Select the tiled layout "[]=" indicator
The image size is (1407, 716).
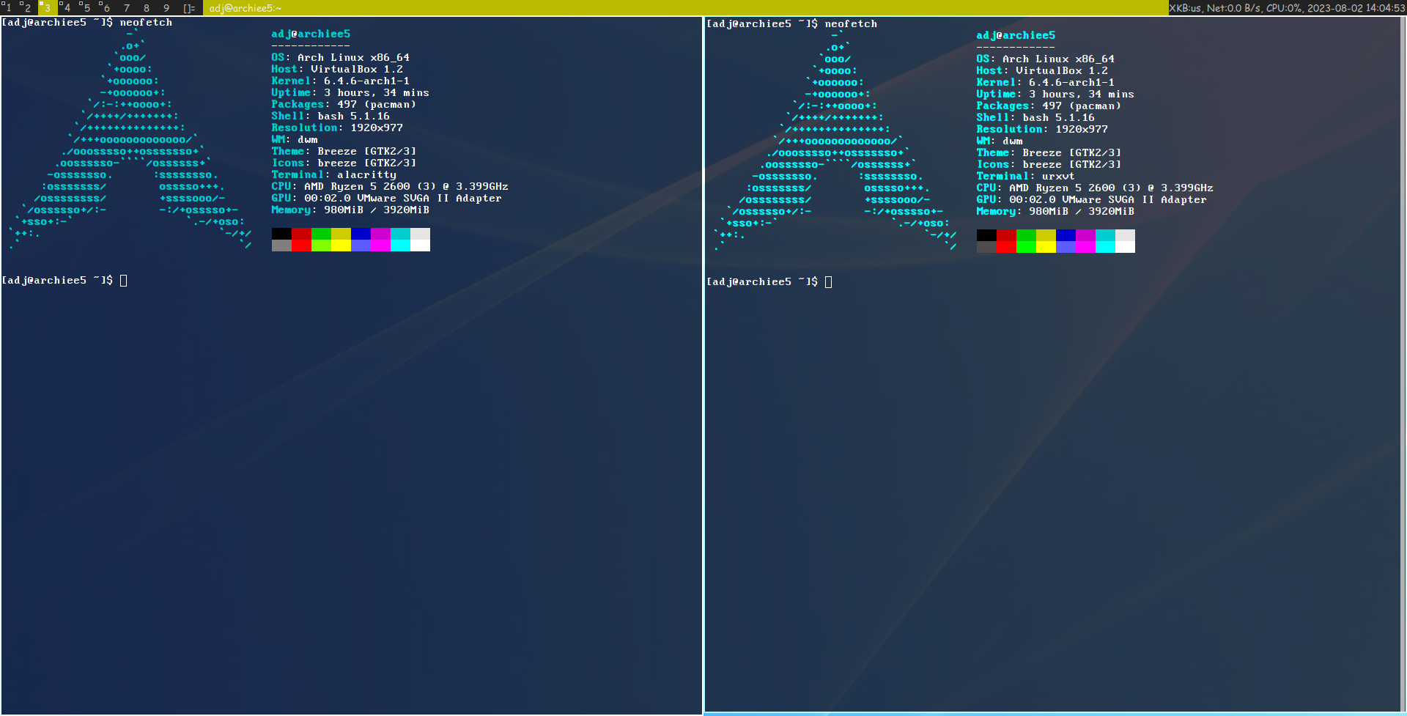[x=188, y=8]
